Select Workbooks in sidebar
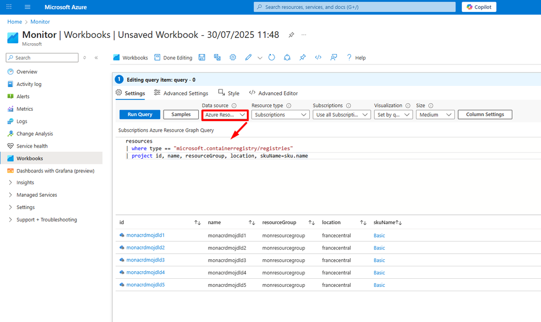Viewport: 541px width, 322px height. tap(51, 158)
